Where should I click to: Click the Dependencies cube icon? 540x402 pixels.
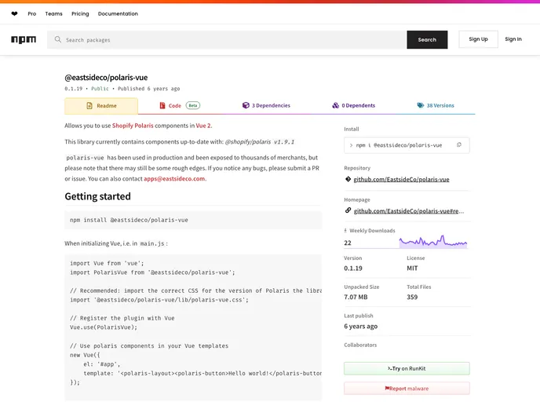(246, 105)
